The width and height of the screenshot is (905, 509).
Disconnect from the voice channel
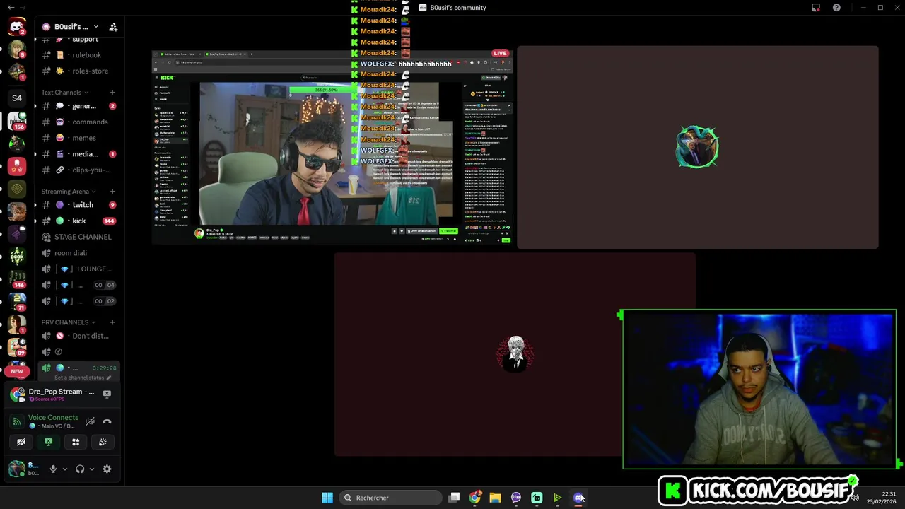[107, 421]
